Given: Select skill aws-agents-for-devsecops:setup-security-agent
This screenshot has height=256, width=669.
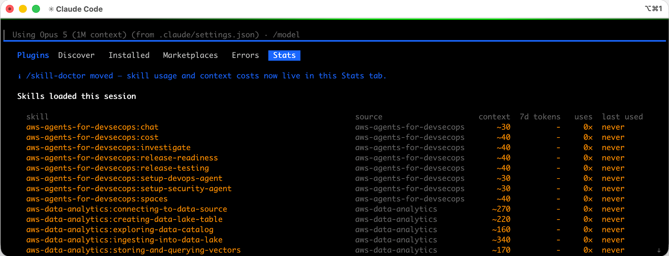Looking at the screenshot, I should click(x=129, y=189).
